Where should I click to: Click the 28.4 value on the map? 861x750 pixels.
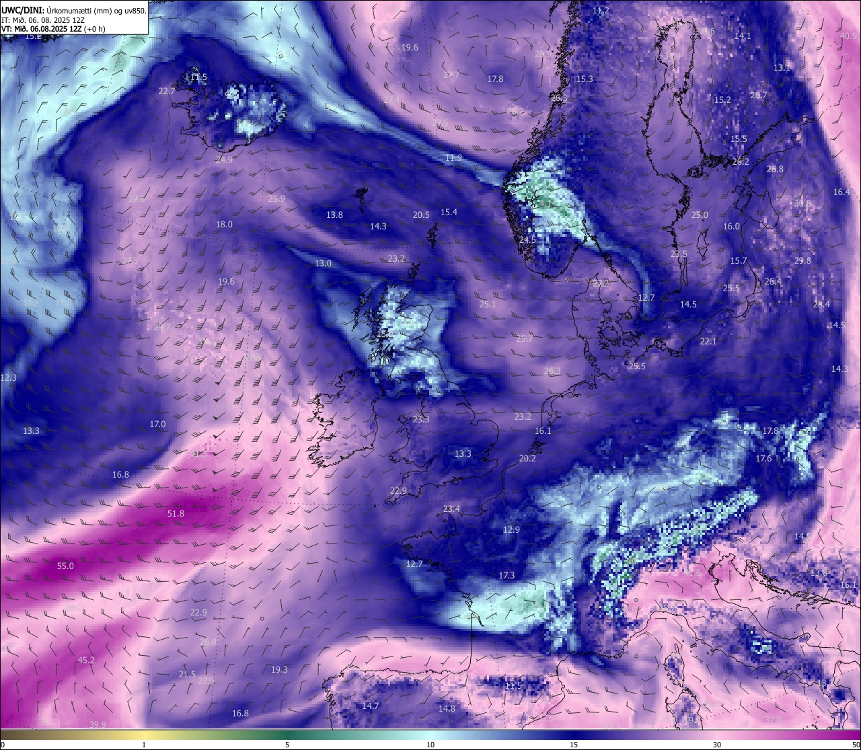pyautogui.click(x=821, y=304)
